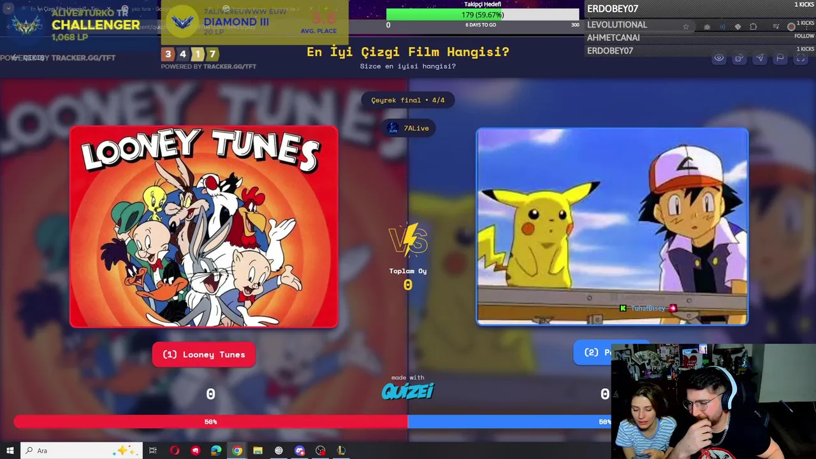Image resolution: width=816 pixels, height=459 pixels.
Task: Click the flag report icon
Action: click(x=780, y=58)
